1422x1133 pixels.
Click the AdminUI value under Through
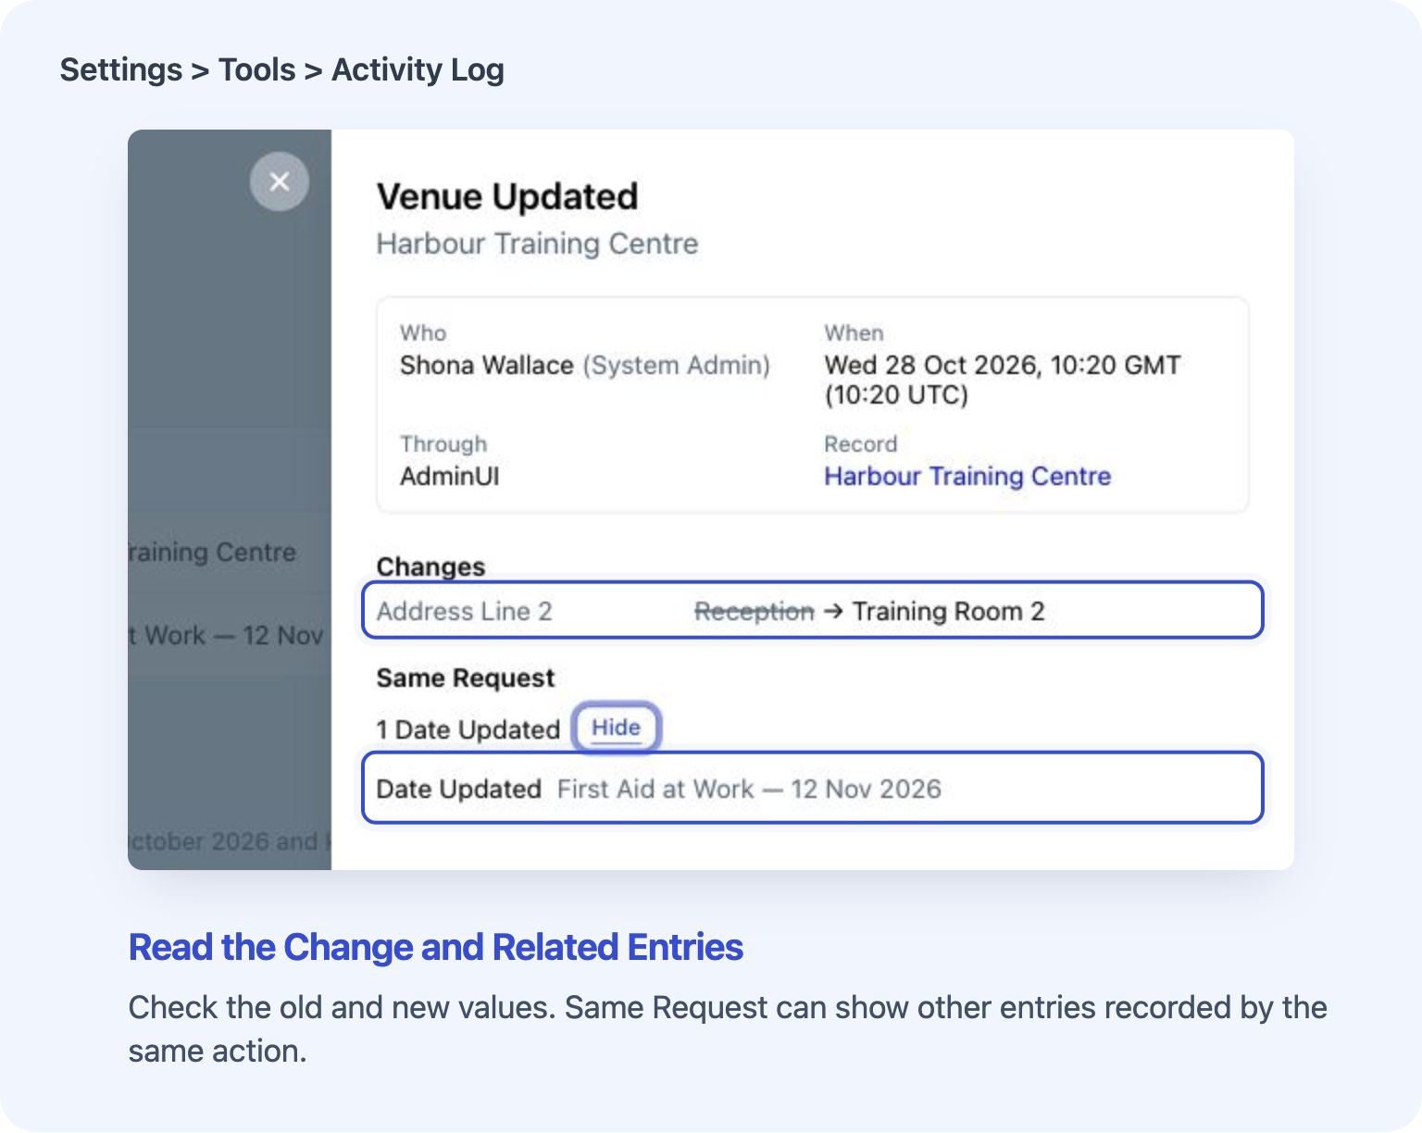click(x=449, y=477)
